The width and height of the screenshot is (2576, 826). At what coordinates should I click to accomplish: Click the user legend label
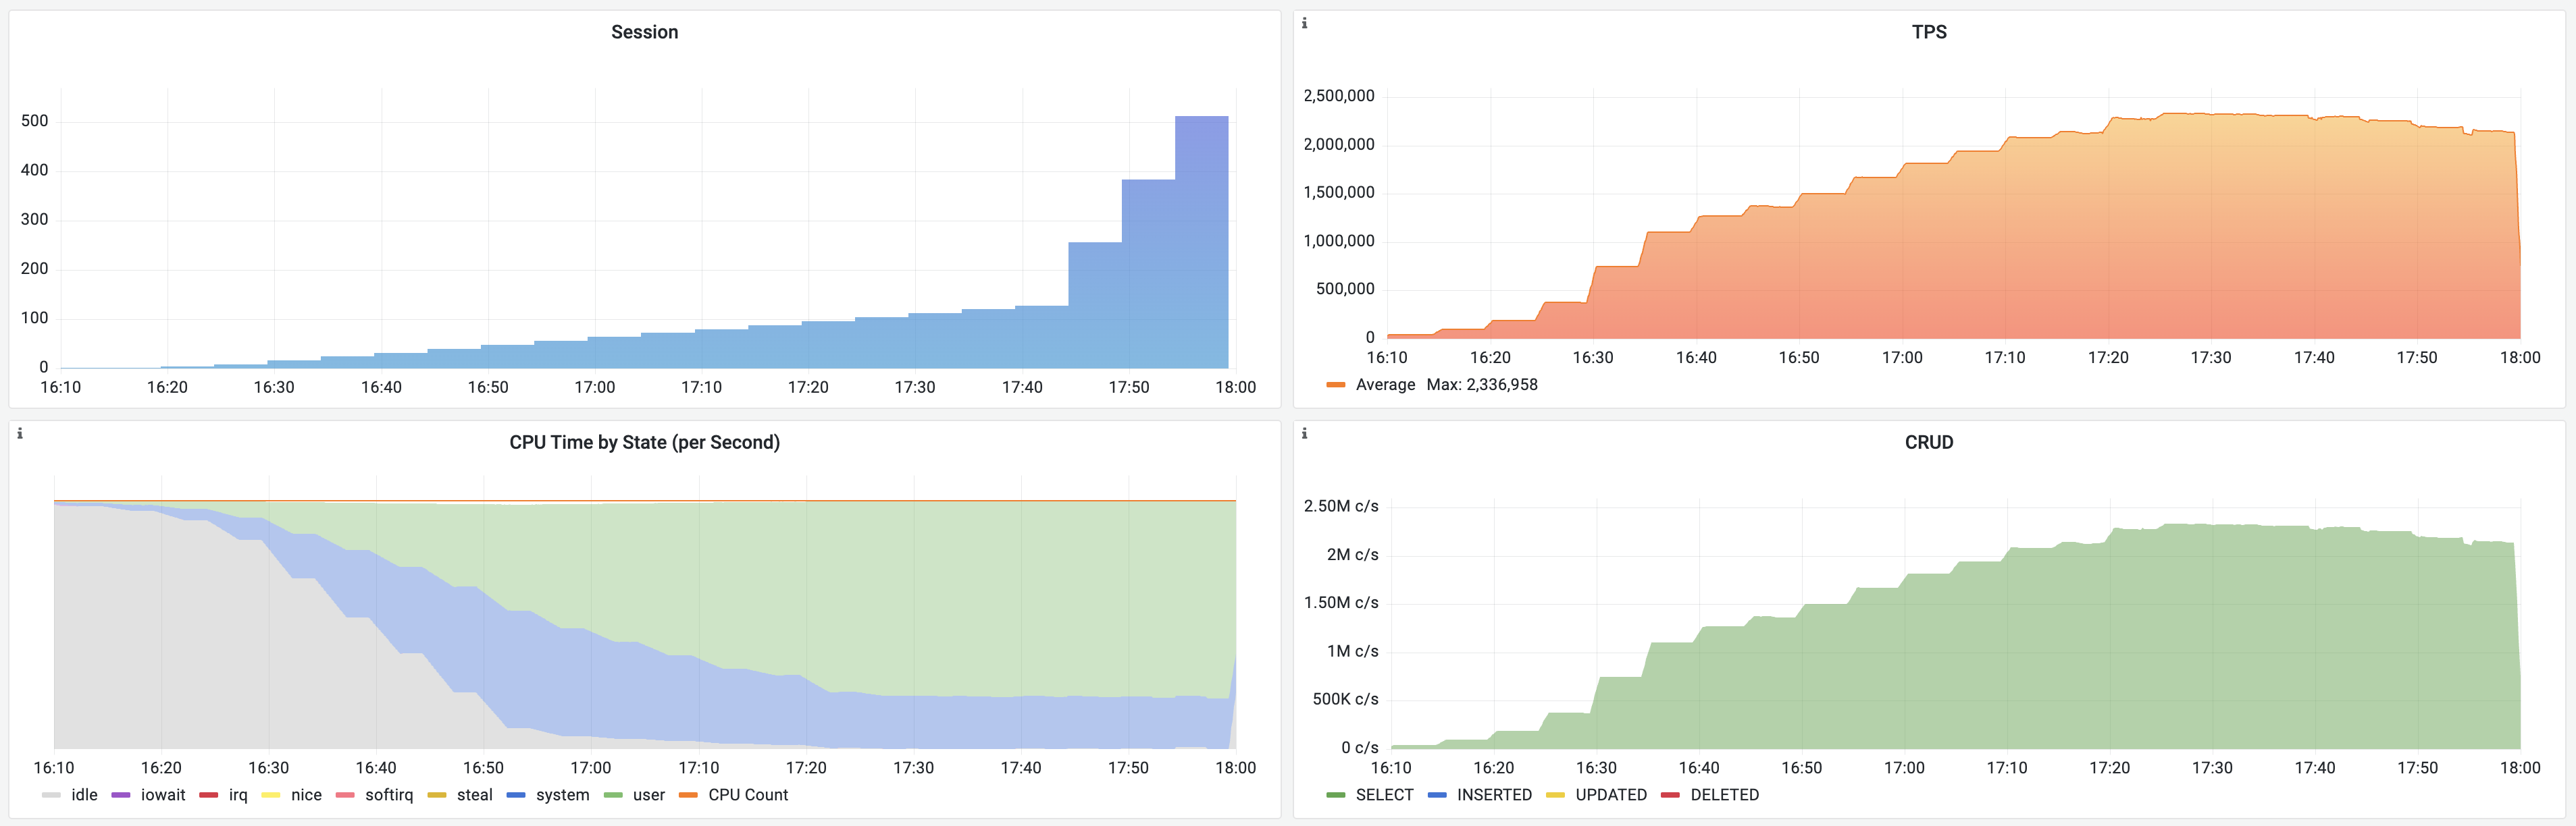648,795
